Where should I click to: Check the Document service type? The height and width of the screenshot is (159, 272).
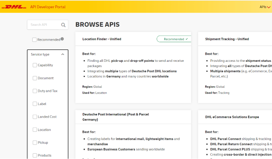tap(35, 78)
